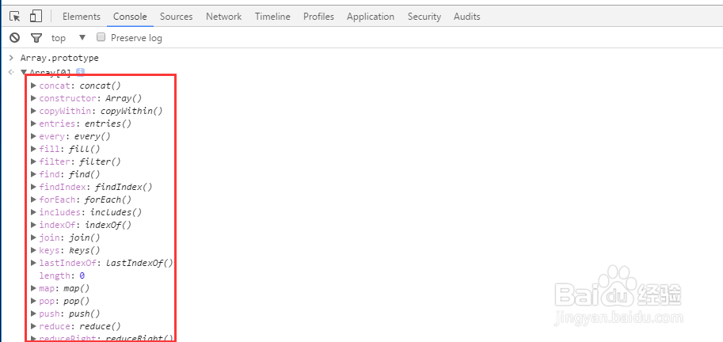Open the Sources tab

tap(176, 17)
